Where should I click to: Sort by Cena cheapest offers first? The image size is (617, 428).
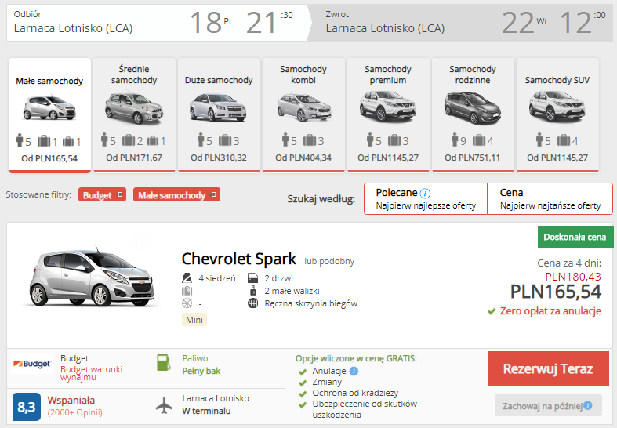pos(550,198)
